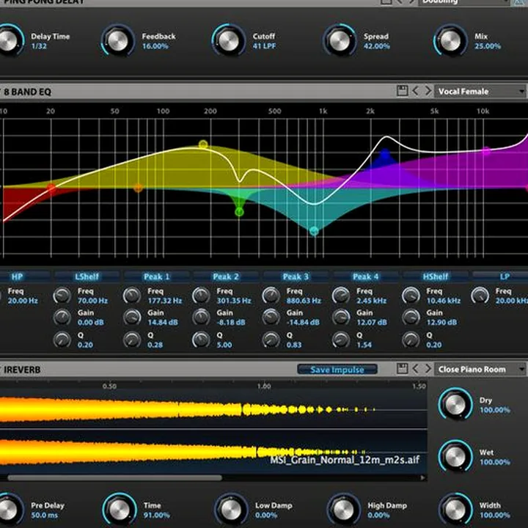The height and width of the screenshot is (528, 528).
Task: Select the red HP EQ node
Action: point(51,188)
